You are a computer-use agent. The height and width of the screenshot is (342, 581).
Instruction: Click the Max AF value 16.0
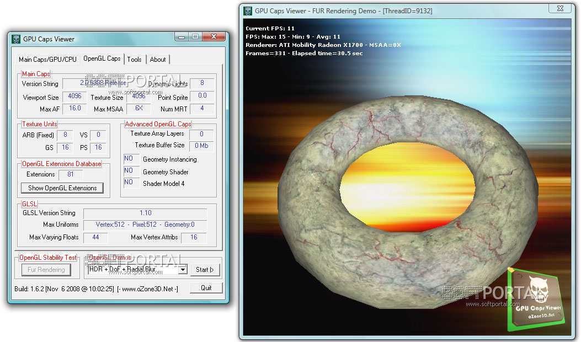[74, 108]
